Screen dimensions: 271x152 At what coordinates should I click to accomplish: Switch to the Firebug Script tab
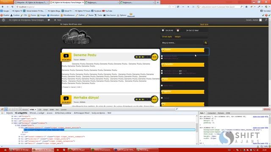click(45, 110)
